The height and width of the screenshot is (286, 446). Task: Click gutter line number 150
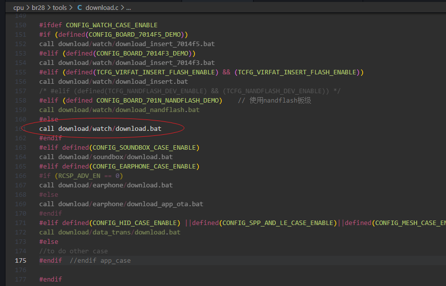tap(20, 25)
